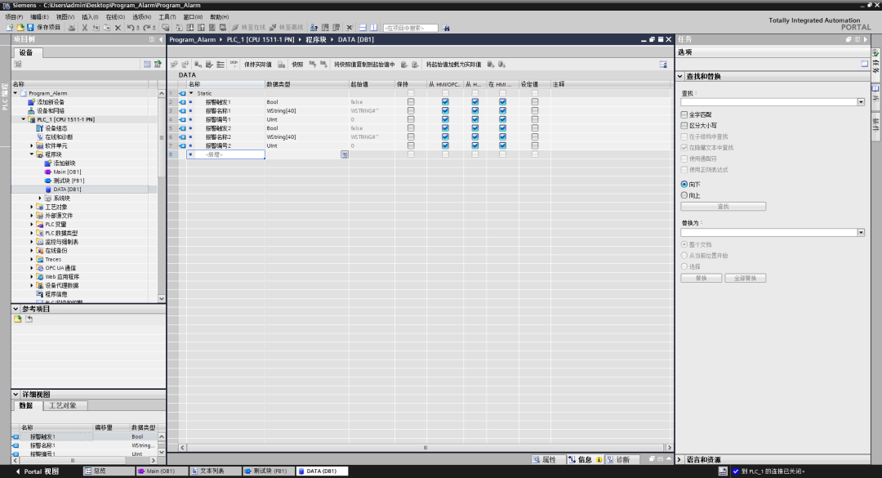Select the 向下 search direction radio
Viewport: 882px width, 478px height.
point(684,184)
